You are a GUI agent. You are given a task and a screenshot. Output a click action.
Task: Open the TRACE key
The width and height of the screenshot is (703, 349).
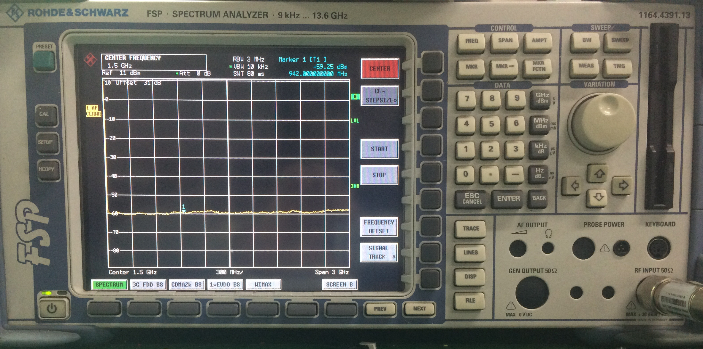[x=471, y=229]
